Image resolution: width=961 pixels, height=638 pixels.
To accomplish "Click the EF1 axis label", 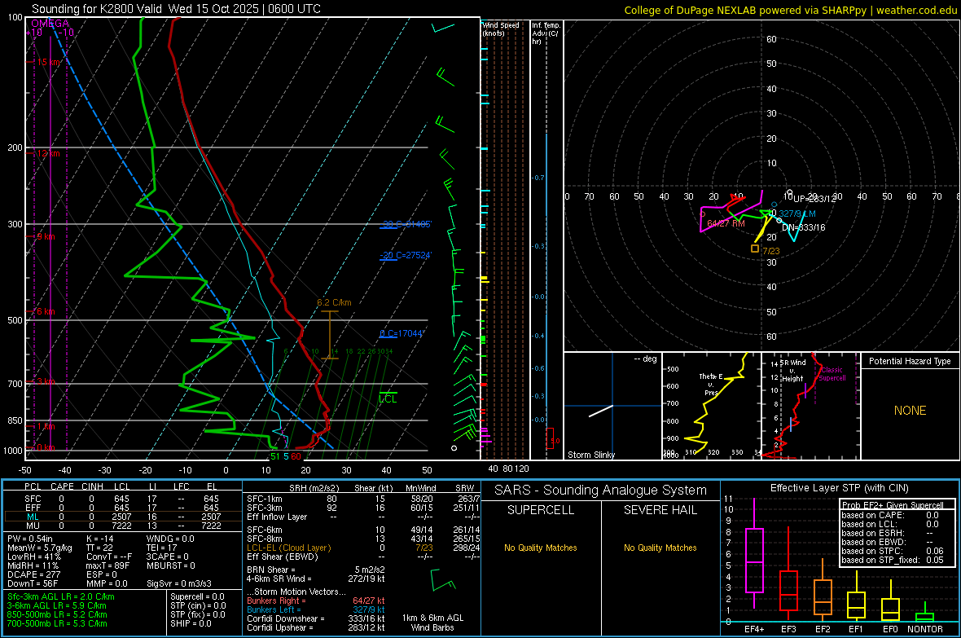I will tap(856, 629).
